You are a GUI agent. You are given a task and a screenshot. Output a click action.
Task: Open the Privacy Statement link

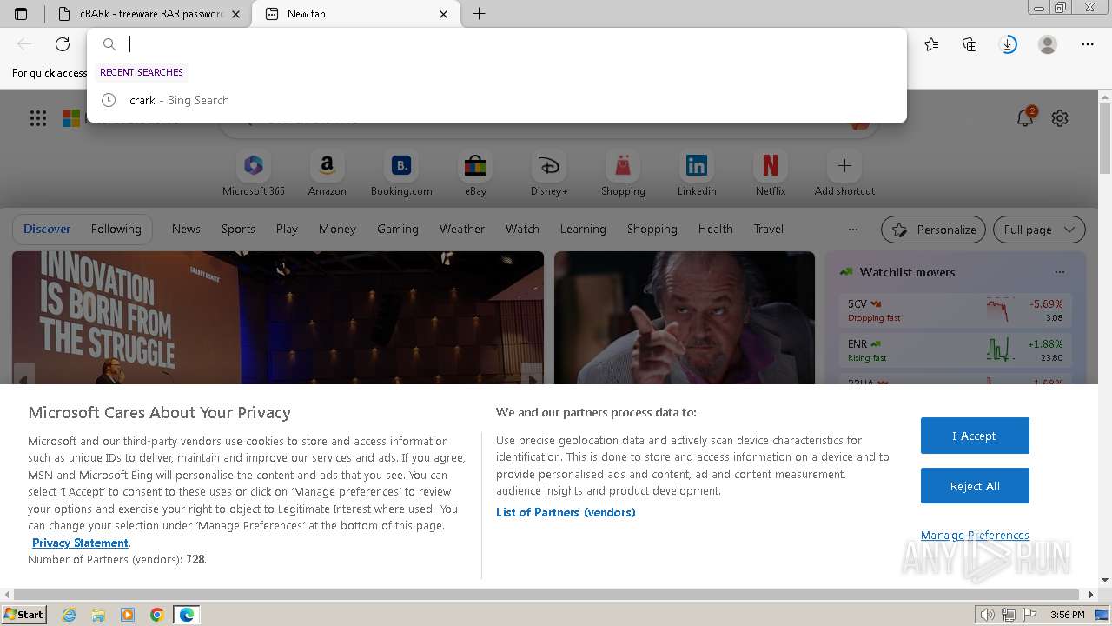[x=80, y=543]
